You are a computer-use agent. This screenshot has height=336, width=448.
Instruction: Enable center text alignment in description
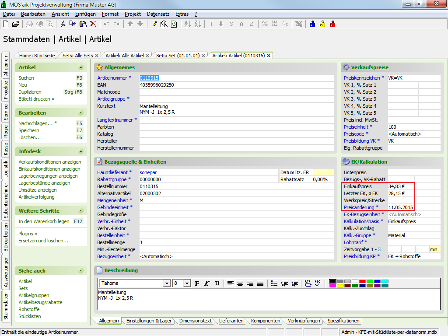click(x=240, y=283)
